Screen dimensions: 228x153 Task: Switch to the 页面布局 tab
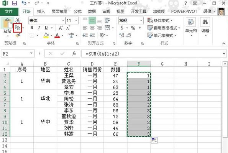point(59,12)
